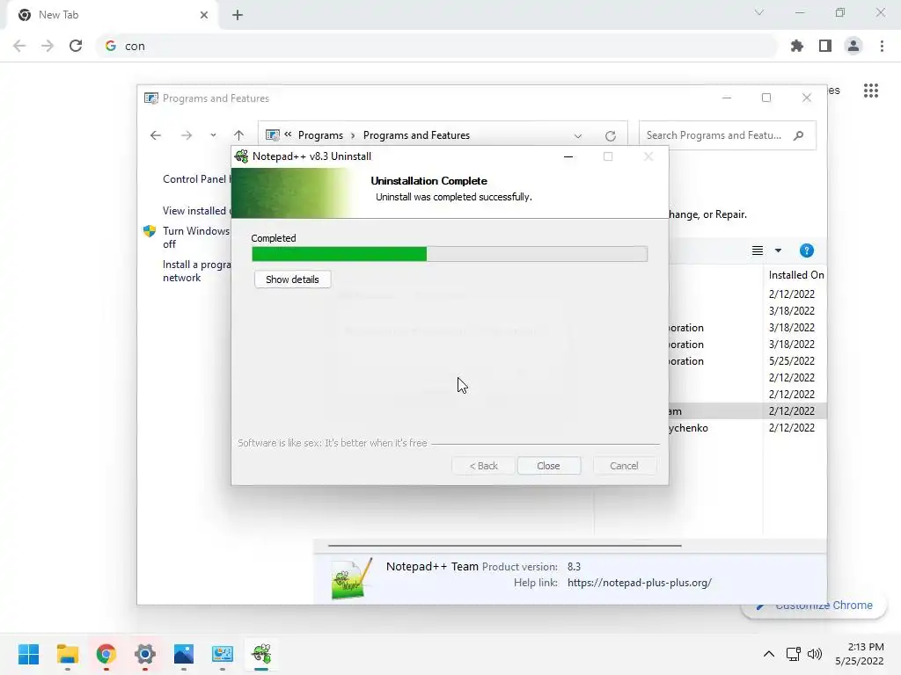Click the grayed Back button in uninstaller
901x675 pixels.
click(x=483, y=466)
